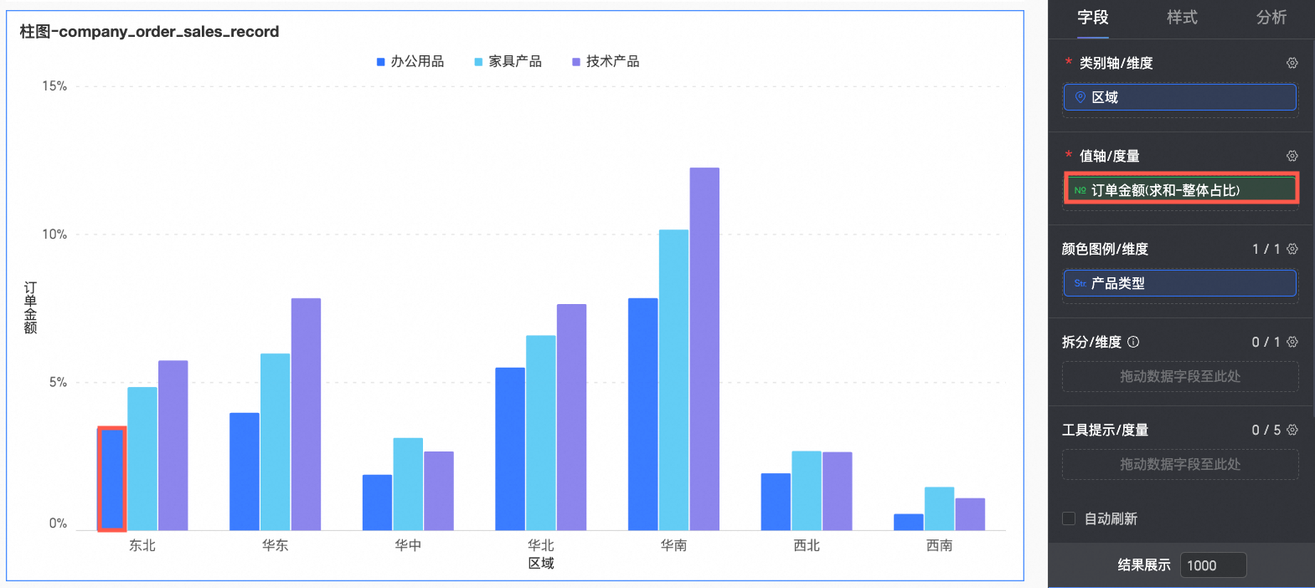Click the 东北 x-axis label
The image size is (1315, 588).
142,545
